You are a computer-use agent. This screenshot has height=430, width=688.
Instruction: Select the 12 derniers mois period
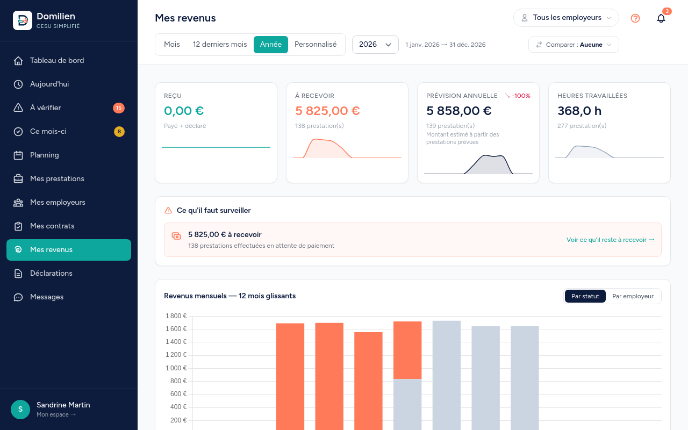point(220,45)
